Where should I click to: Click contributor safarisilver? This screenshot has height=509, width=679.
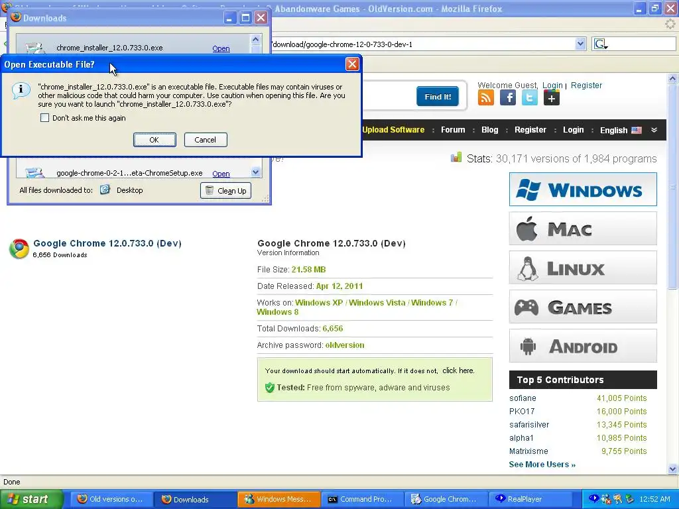[529, 425]
